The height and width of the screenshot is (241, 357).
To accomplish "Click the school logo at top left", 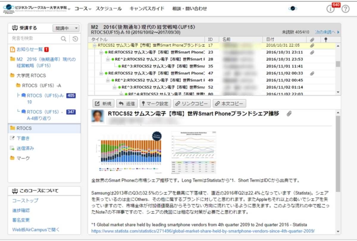I will pos(35,9).
